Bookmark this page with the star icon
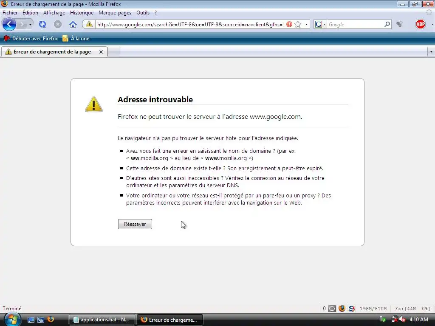435x326 pixels. 298,24
